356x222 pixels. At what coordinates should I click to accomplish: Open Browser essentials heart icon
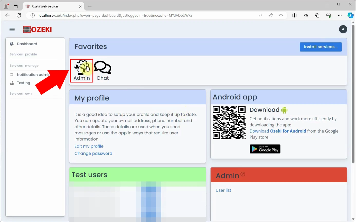[329, 15]
